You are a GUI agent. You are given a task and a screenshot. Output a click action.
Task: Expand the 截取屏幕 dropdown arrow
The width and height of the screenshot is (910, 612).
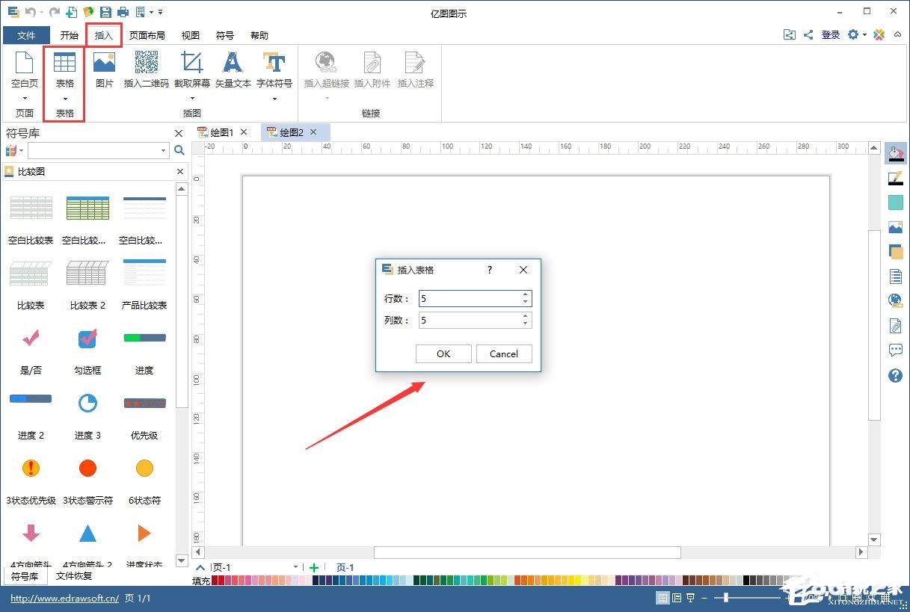tap(192, 99)
